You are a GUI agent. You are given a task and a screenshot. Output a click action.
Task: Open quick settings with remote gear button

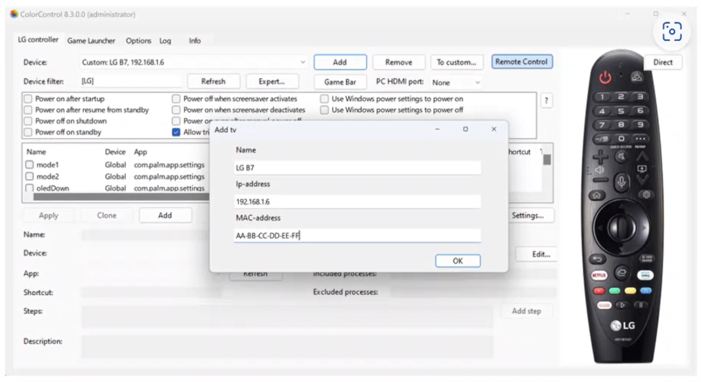646,195
